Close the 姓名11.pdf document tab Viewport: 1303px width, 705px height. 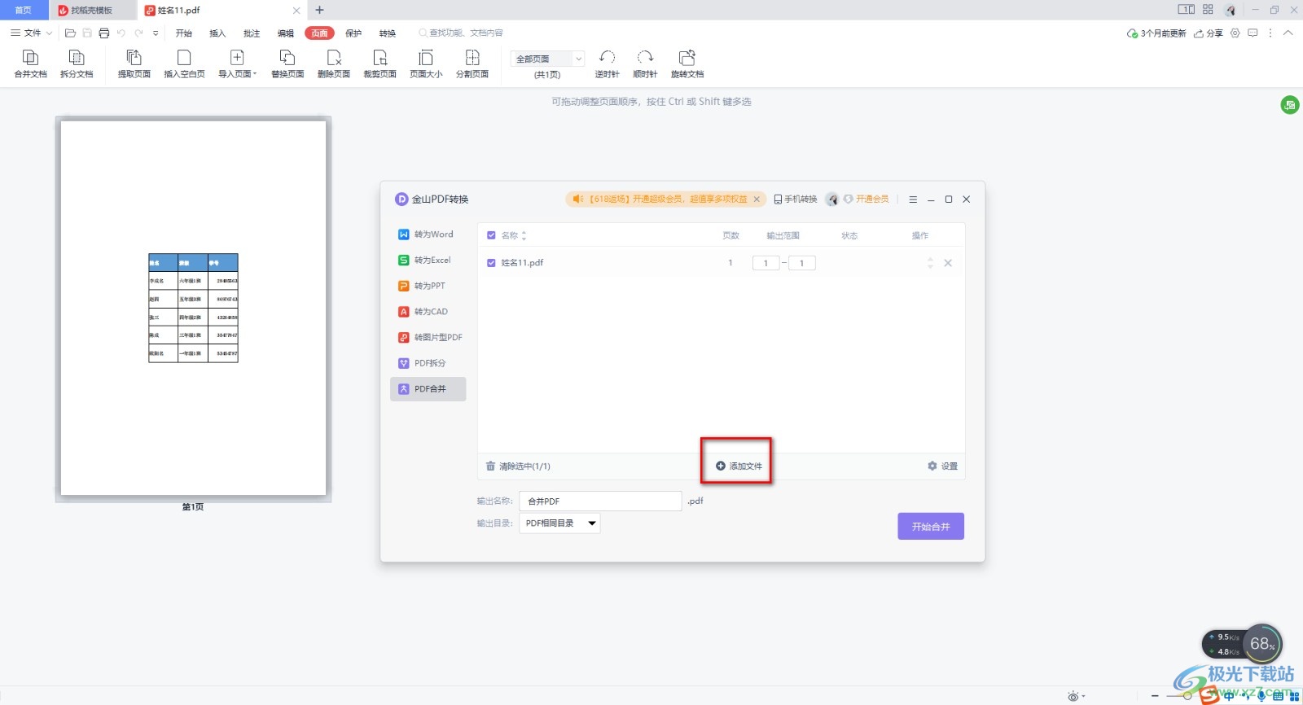pyautogui.click(x=296, y=11)
